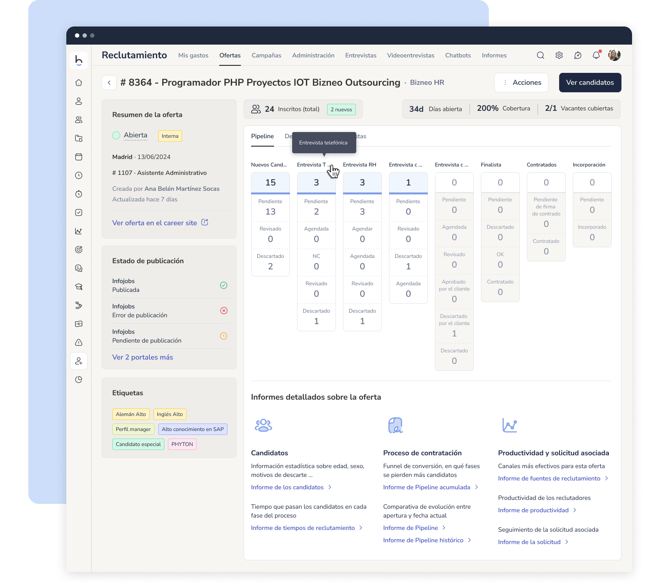Click the Alemán Alto yellow tag

click(x=131, y=414)
